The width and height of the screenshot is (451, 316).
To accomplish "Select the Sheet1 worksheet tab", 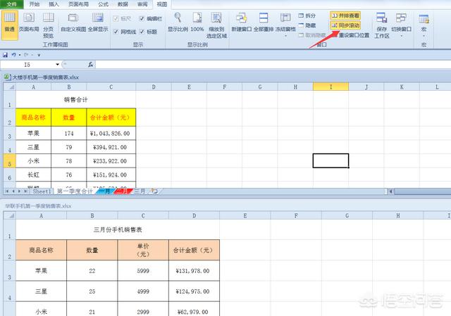I will pyautogui.click(x=42, y=191).
